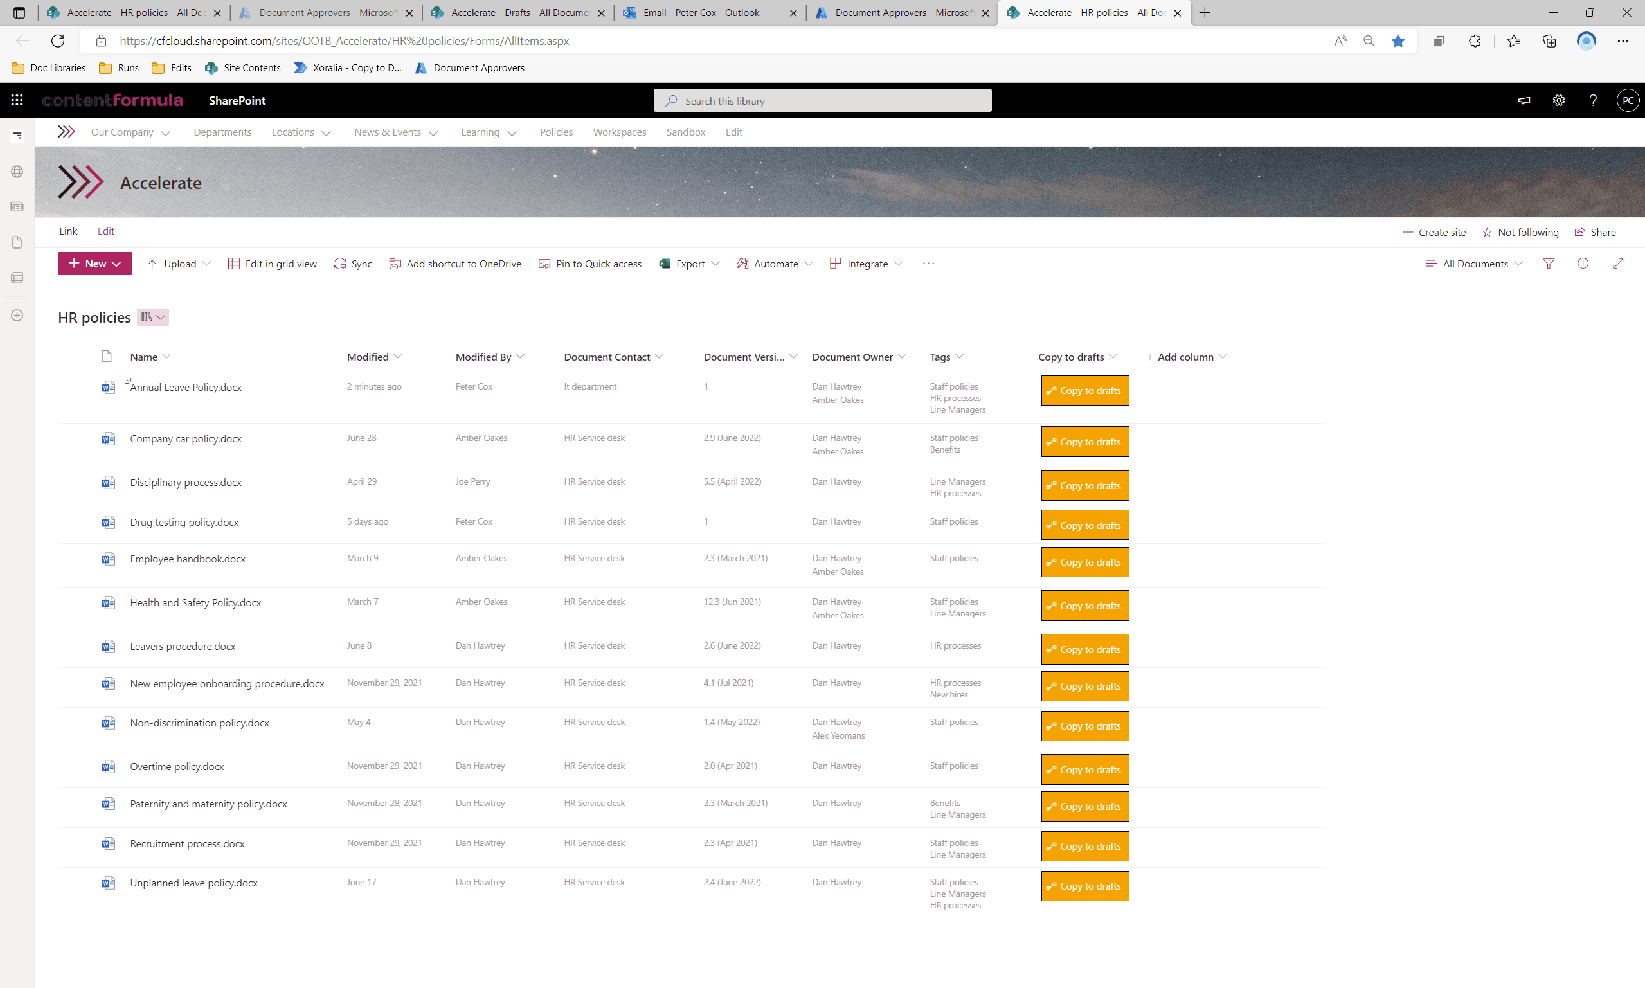Open SharePoint settings gear
Viewport: 1645px width, 988px height.
(x=1558, y=100)
